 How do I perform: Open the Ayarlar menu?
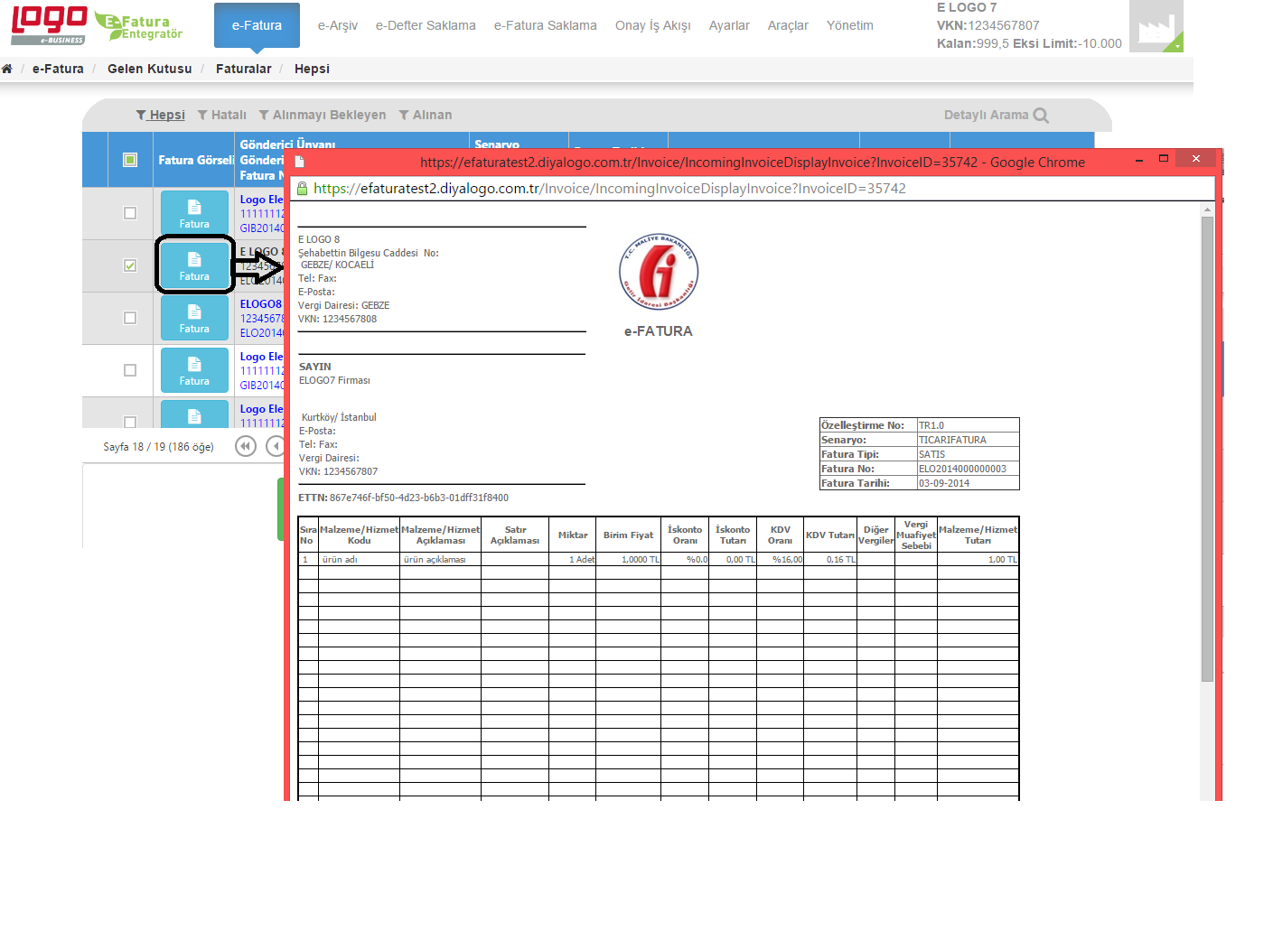coord(729,25)
